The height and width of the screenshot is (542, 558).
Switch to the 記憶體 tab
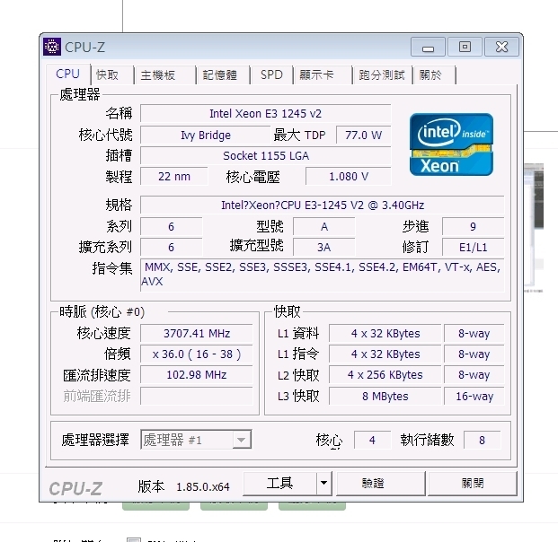[x=223, y=75]
